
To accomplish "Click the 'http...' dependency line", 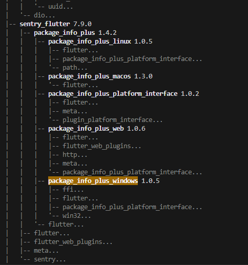I will tap(75, 155).
